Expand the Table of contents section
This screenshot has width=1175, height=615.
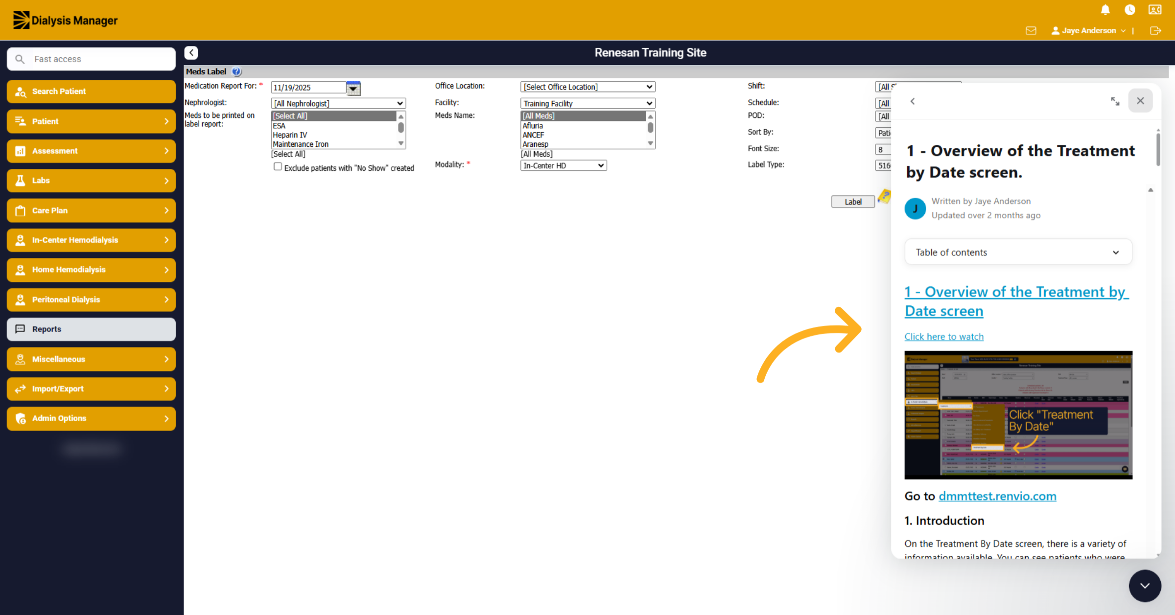click(1018, 252)
